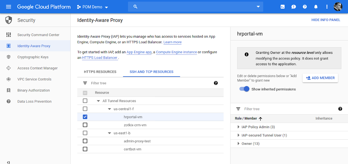
Task: Check the us-central1-f checkbox
Action: click(x=85, y=109)
